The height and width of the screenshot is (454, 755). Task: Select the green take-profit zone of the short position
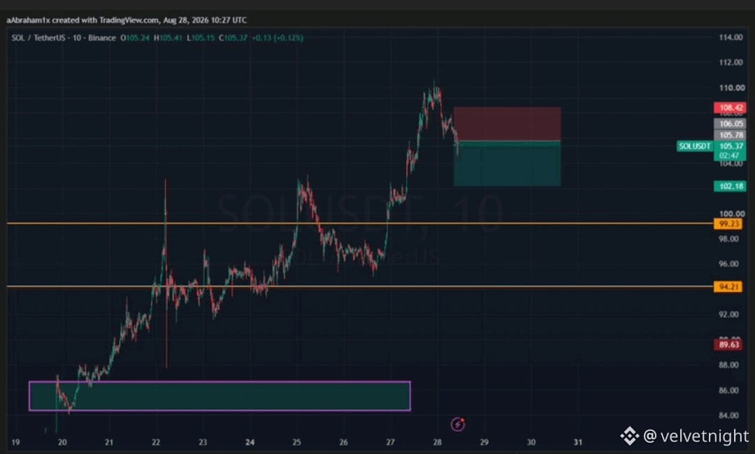[507, 164]
